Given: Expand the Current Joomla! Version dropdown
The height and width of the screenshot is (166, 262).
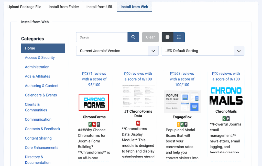Looking at the screenshot, I should 117,51.
